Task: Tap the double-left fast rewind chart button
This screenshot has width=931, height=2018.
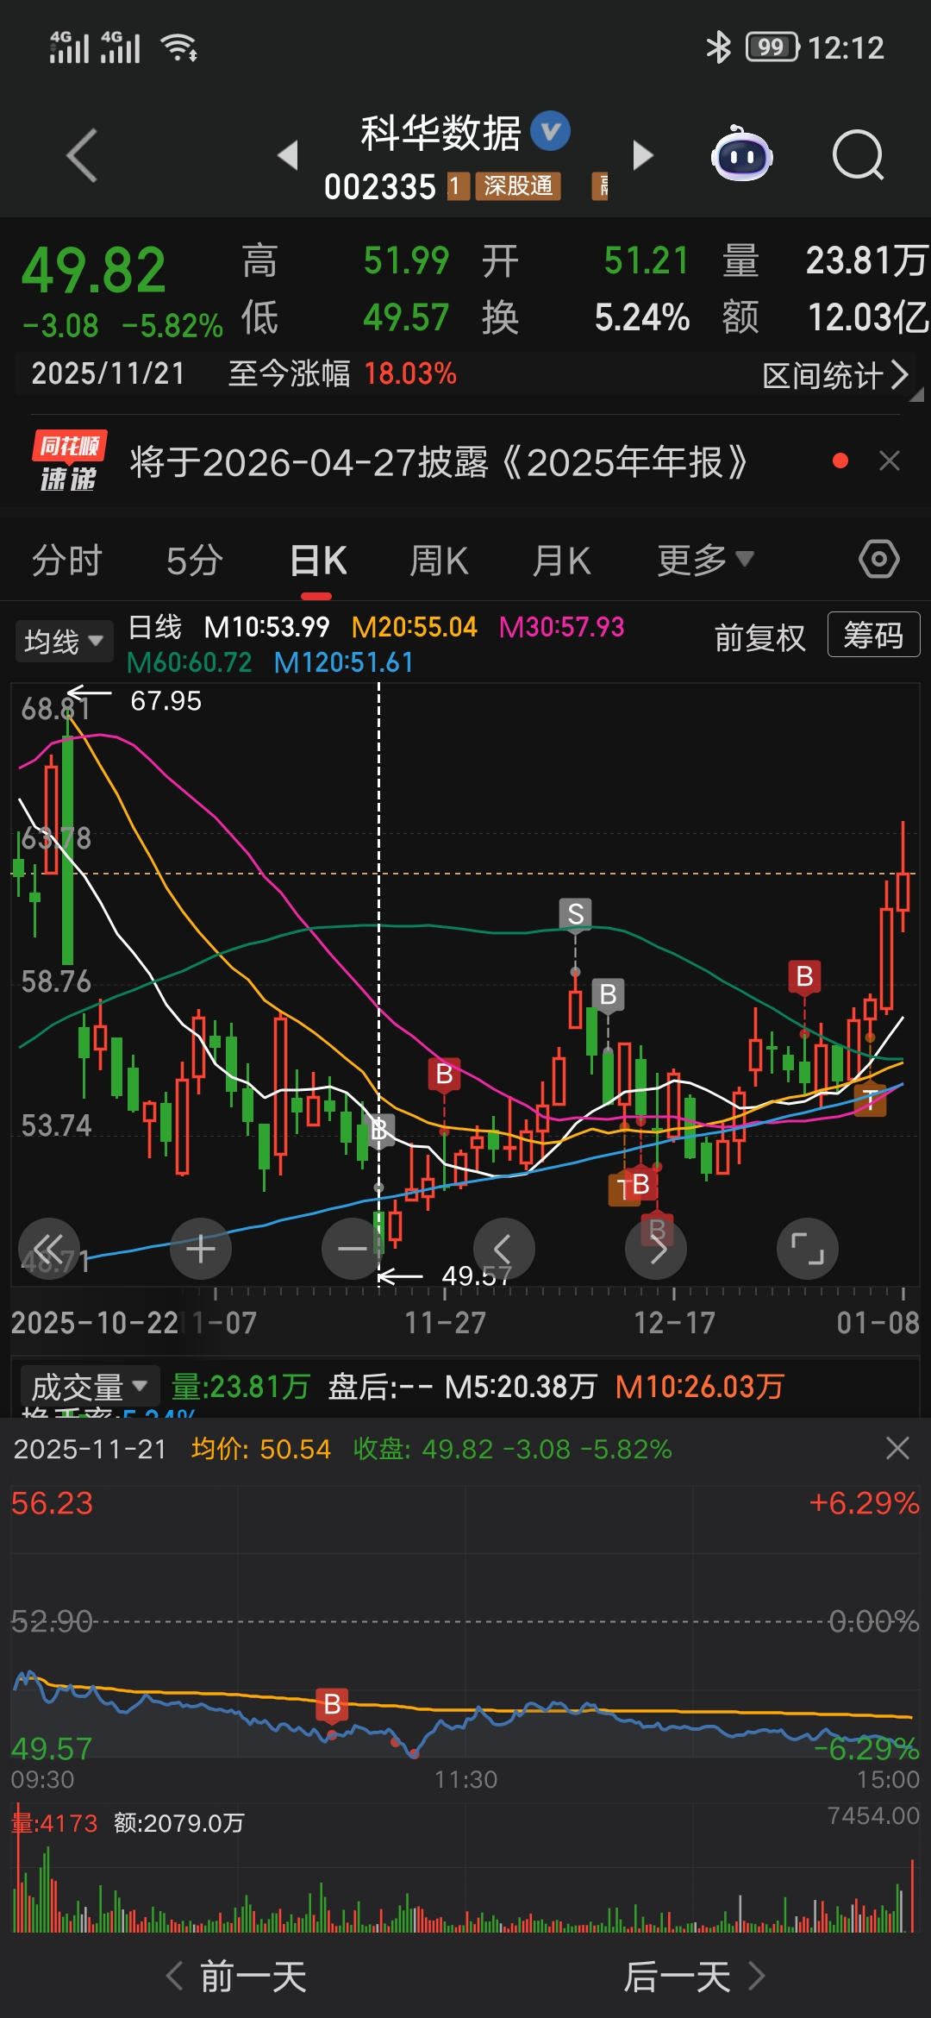Action: pyautogui.click(x=49, y=1248)
